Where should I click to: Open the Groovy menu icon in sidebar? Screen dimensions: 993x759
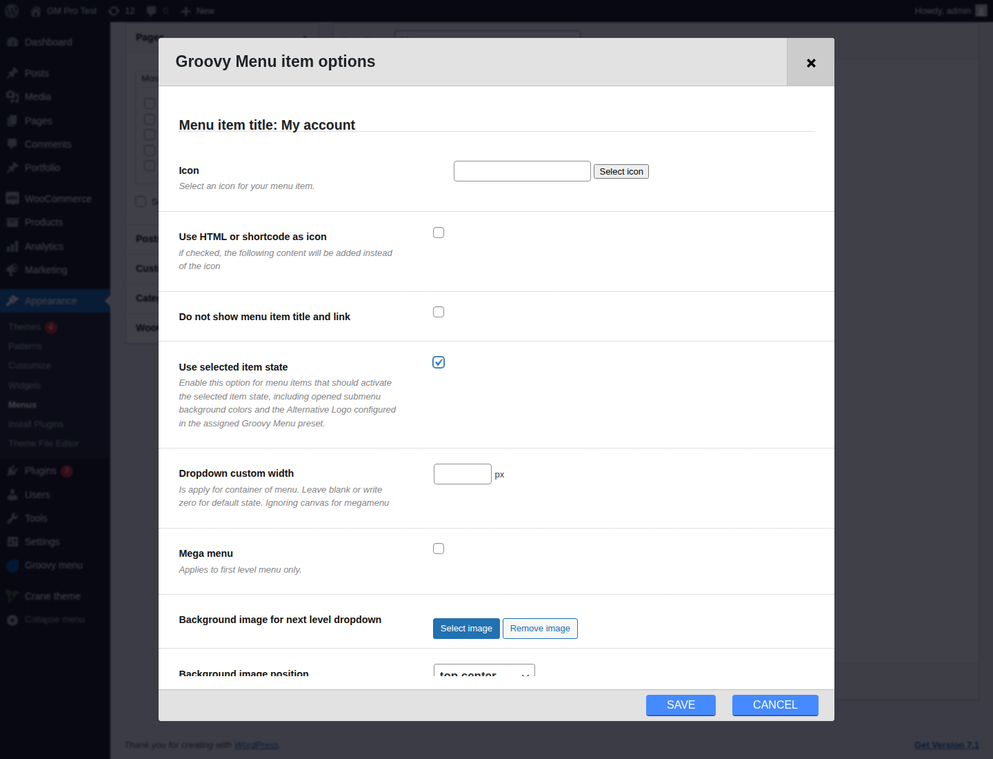[12, 565]
